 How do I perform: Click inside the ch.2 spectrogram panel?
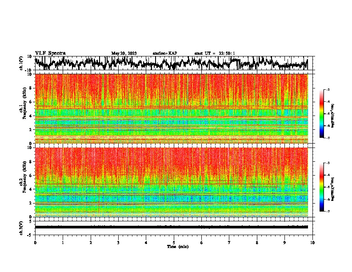pyautogui.click(x=171, y=182)
